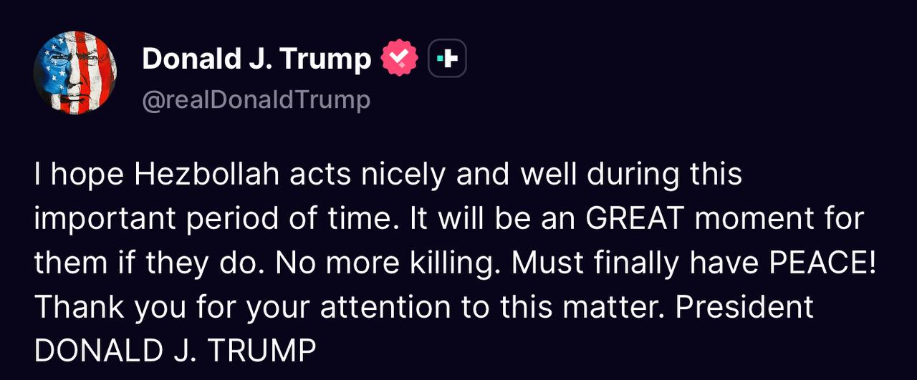The image size is (917, 380).
Task: Click the @realDonaldTrump handle
Action: (x=256, y=100)
